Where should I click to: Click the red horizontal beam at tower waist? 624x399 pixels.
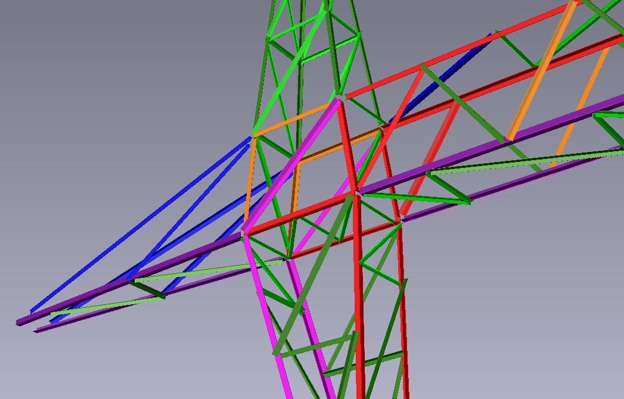coord(298,216)
